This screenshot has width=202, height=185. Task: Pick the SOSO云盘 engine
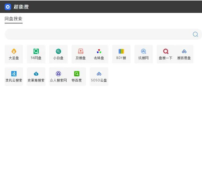(x=99, y=76)
